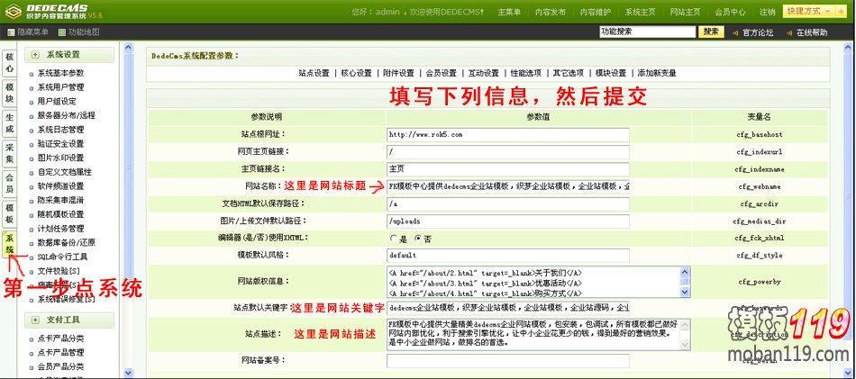
Task: Switch to the 模块 side tab
Action: (10, 92)
